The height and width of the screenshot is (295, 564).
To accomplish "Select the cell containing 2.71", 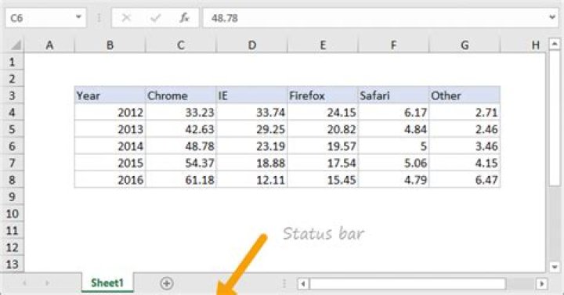I will click(x=465, y=113).
